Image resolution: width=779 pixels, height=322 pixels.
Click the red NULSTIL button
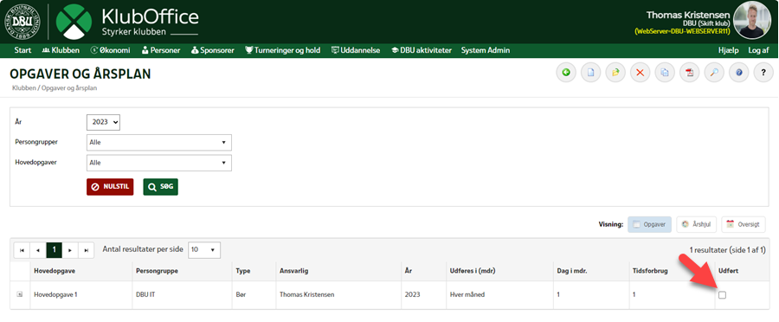coord(110,187)
